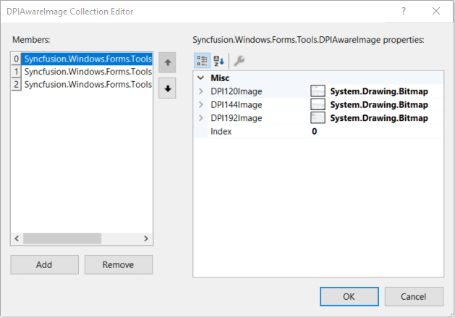This screenshot has width=455, height=318.
Task: Click the DPI192Image bitmap thumbnail
Action: coord(318,118)
